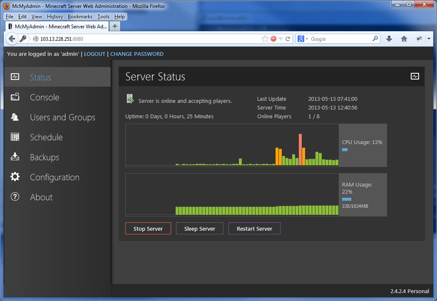Click the Users and Groups people icon
The image size is (437, 301).
click(15, 117)
